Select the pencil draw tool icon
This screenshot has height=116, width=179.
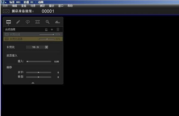click(x=18, y=22)
